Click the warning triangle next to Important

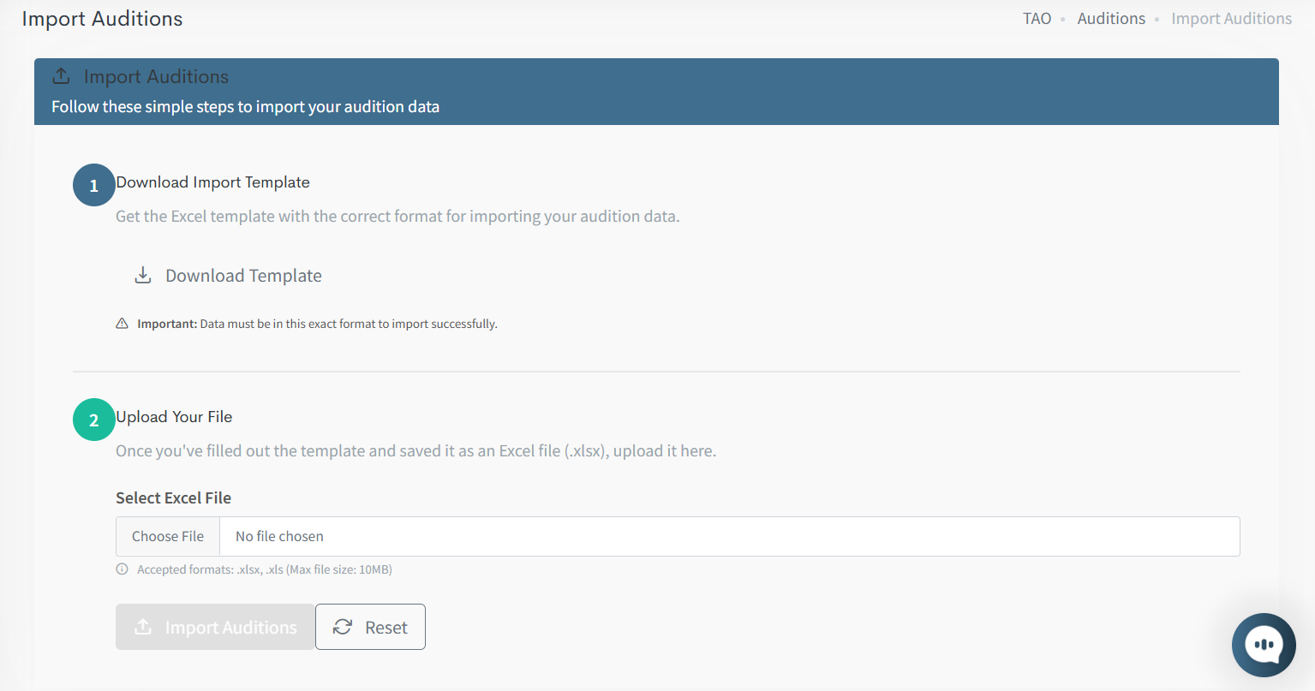[122, 324]
